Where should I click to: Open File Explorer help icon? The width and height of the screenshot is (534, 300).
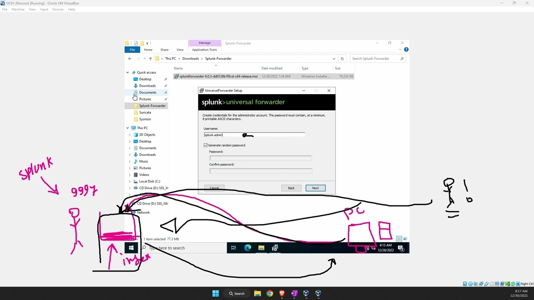click(x=406, y=50)
